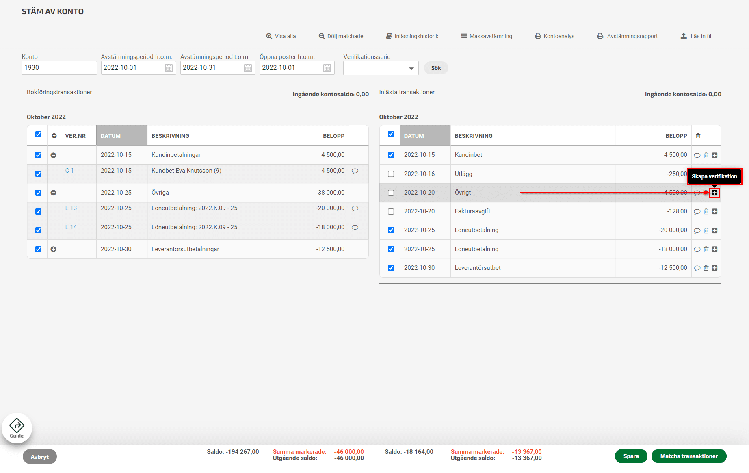Open verification link C 1
Viewport: 749px width, 473px height.
69,171
